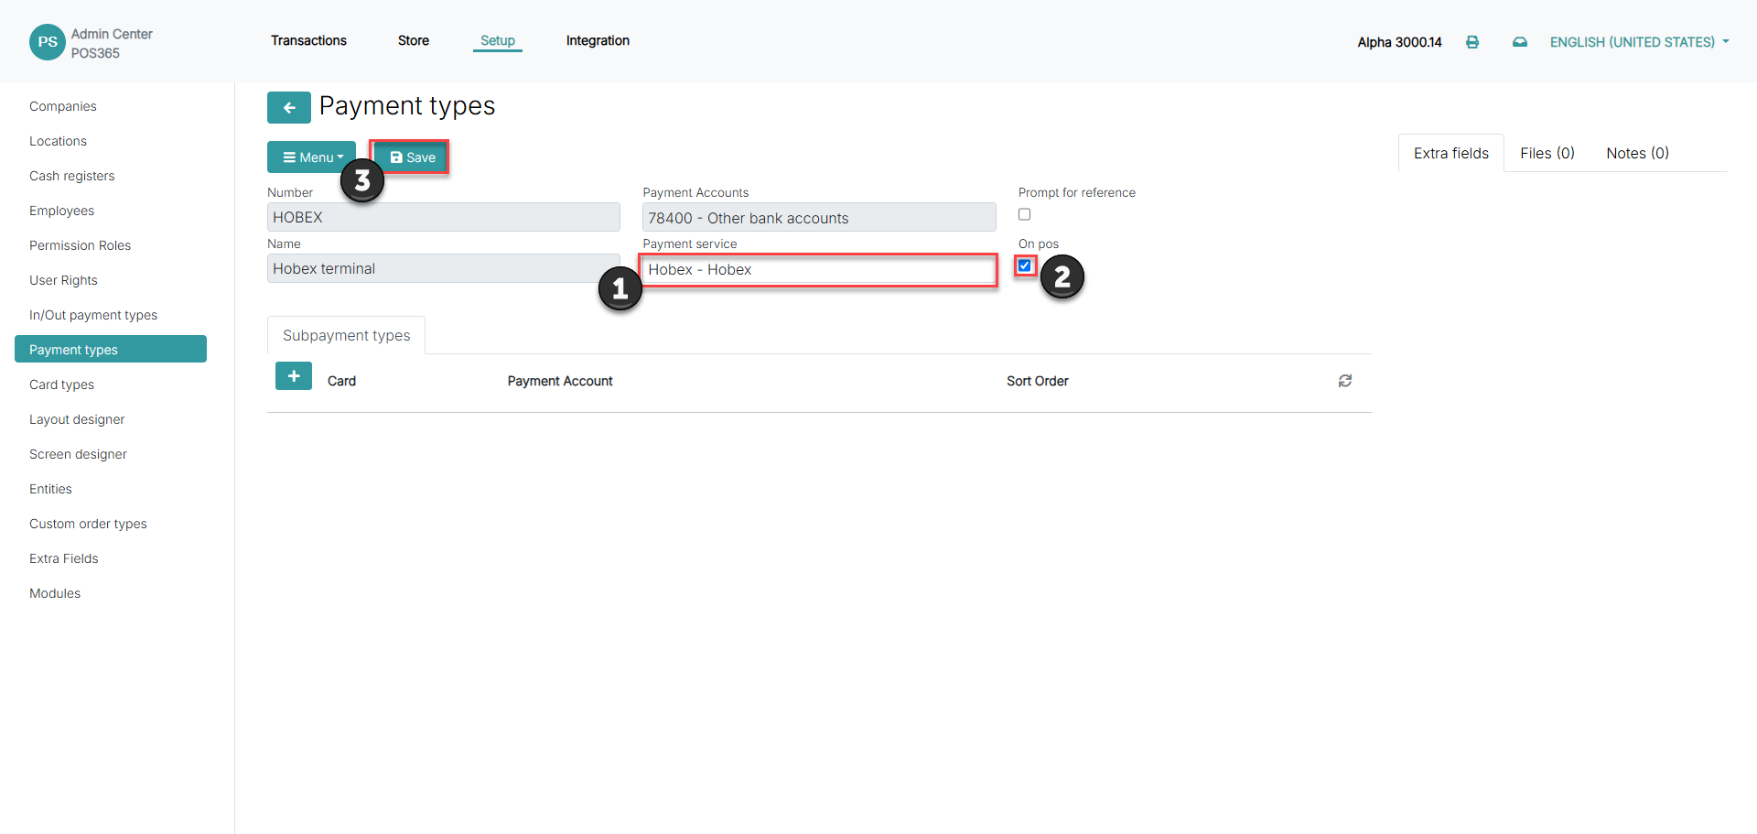Go to Companies in sidebar

tap(63, 106)
